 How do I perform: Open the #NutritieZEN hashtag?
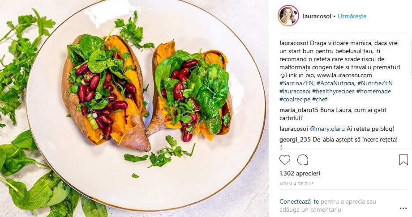pos(375,83)
